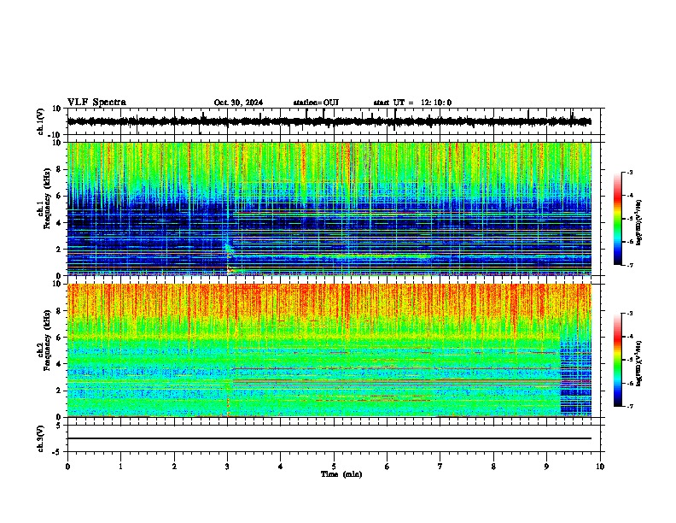The image size is (676, 523).
Task: Click the ch.1 colorbar 'log(PSD)' label
Action: [639, 222]
